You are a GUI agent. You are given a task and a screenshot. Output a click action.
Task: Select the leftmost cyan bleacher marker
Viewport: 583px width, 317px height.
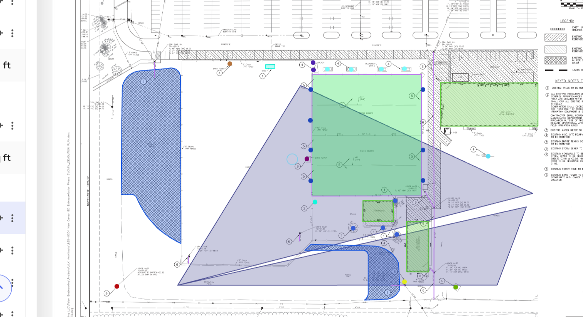[327, 69]
